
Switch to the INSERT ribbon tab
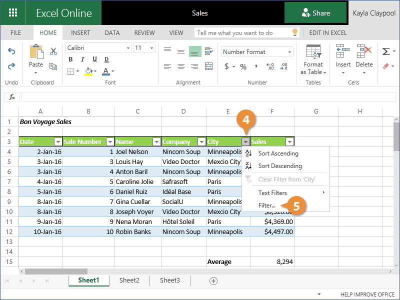(80, 33)
